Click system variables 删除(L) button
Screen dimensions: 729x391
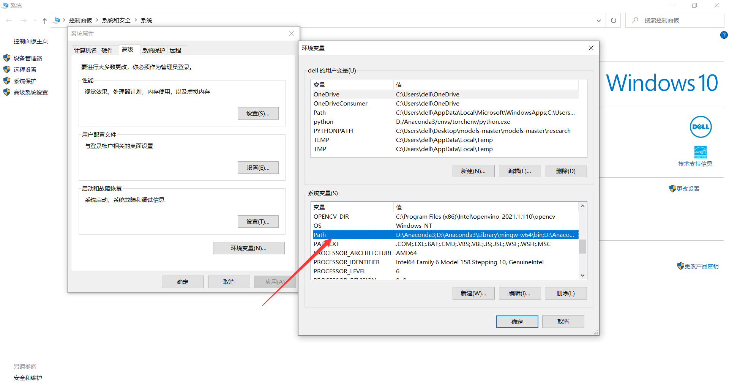pyautogui.click(x=566, y=293)
